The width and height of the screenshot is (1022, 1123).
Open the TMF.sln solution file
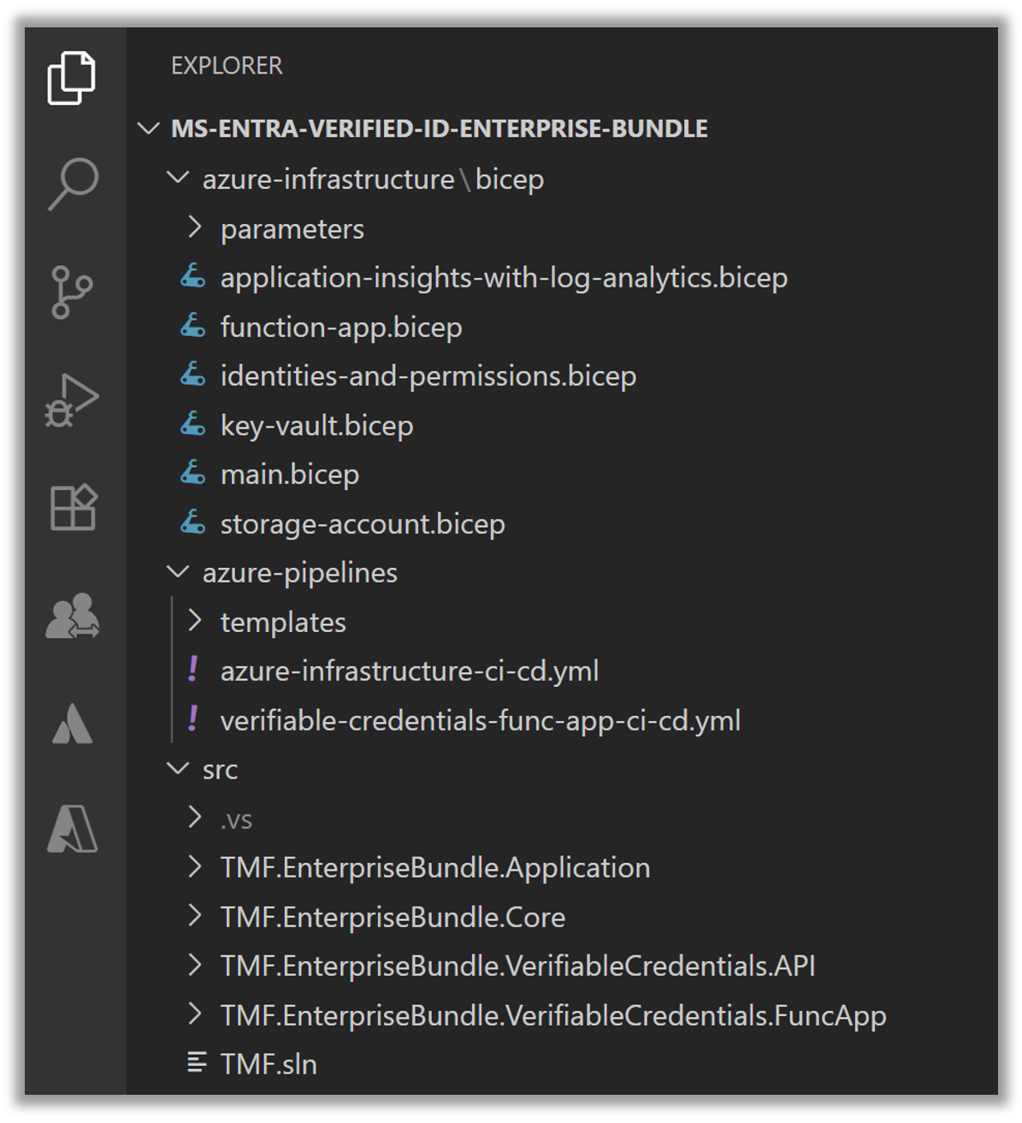[x=269, y=1065]
